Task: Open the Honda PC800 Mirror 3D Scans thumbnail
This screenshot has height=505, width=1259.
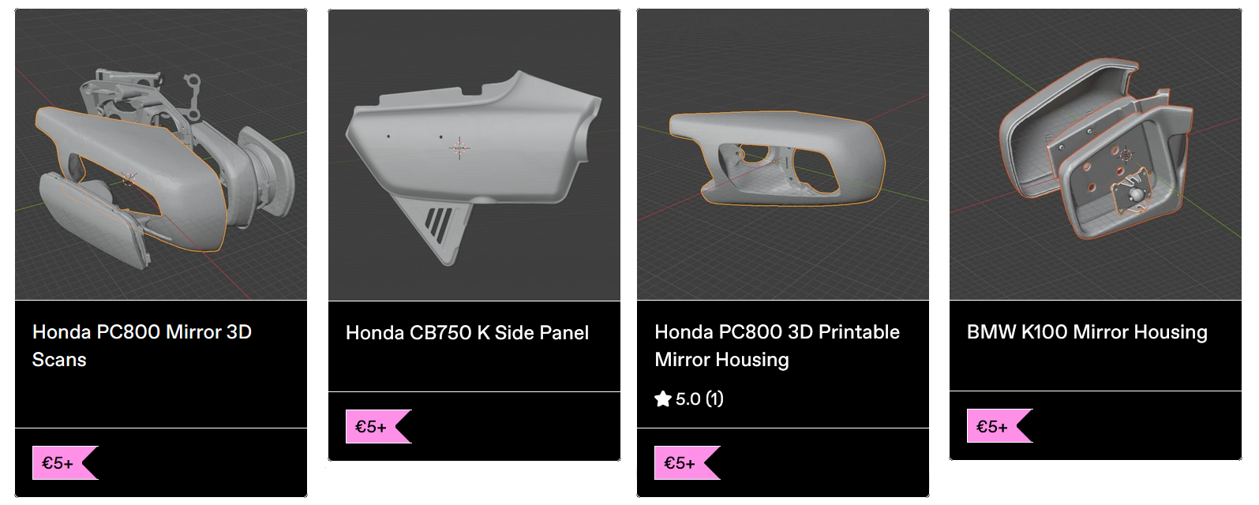Action: pyautogui.click(x=161, y=155)
